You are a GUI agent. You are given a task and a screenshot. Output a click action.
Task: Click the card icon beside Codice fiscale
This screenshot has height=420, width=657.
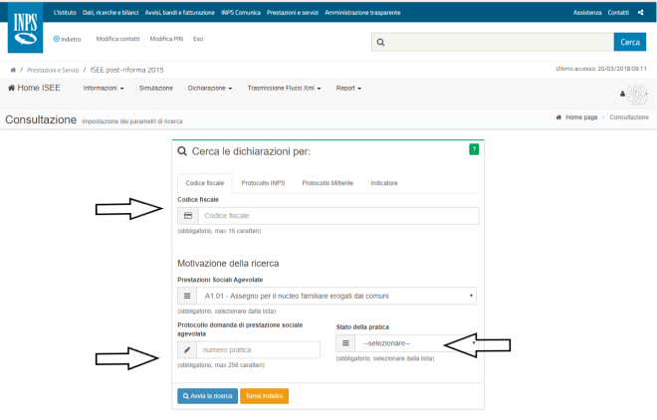[x=187, y=216]
